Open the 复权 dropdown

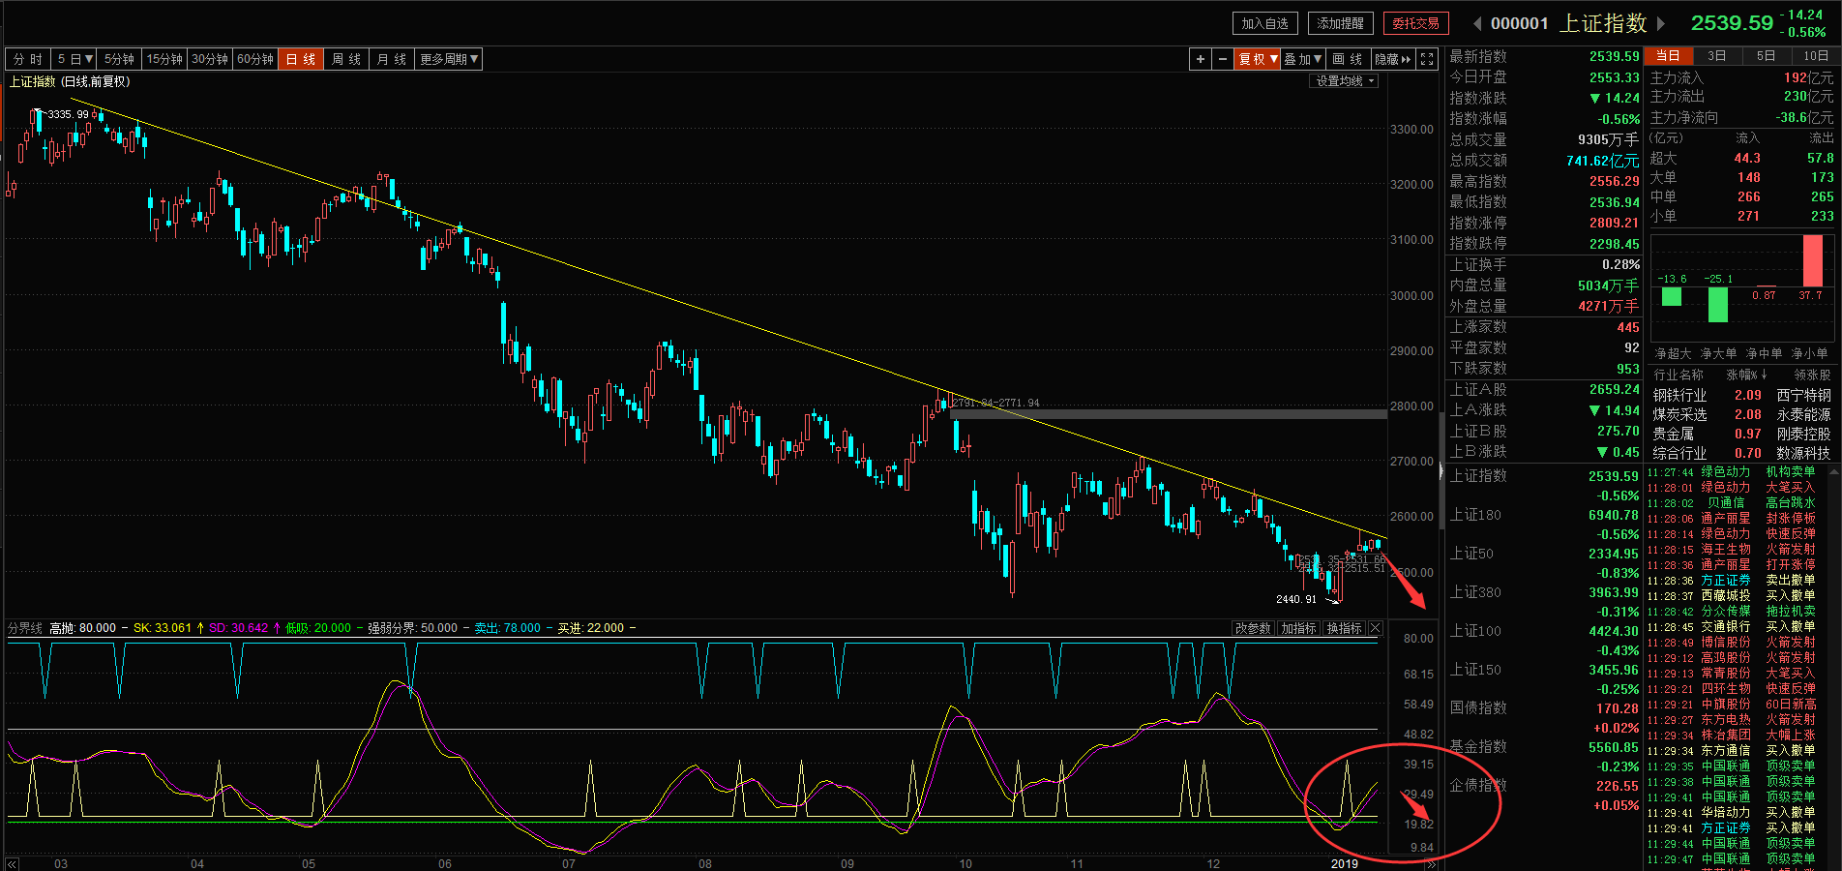coord(1258,59)
